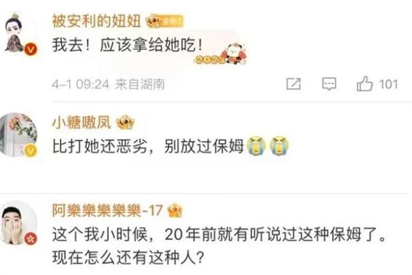Tap the orange V verified badge on the first avatar
The image size is (412, 275).
[x=31, y=49]
